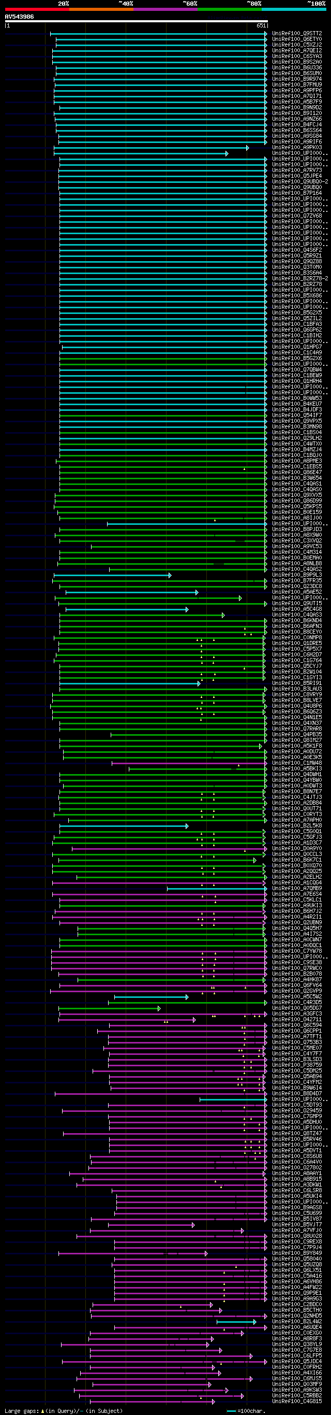Select hit UniRef100_Q5JPE4
The width and height of the screenshot is (331, 1415).
[x=296, y=176]
